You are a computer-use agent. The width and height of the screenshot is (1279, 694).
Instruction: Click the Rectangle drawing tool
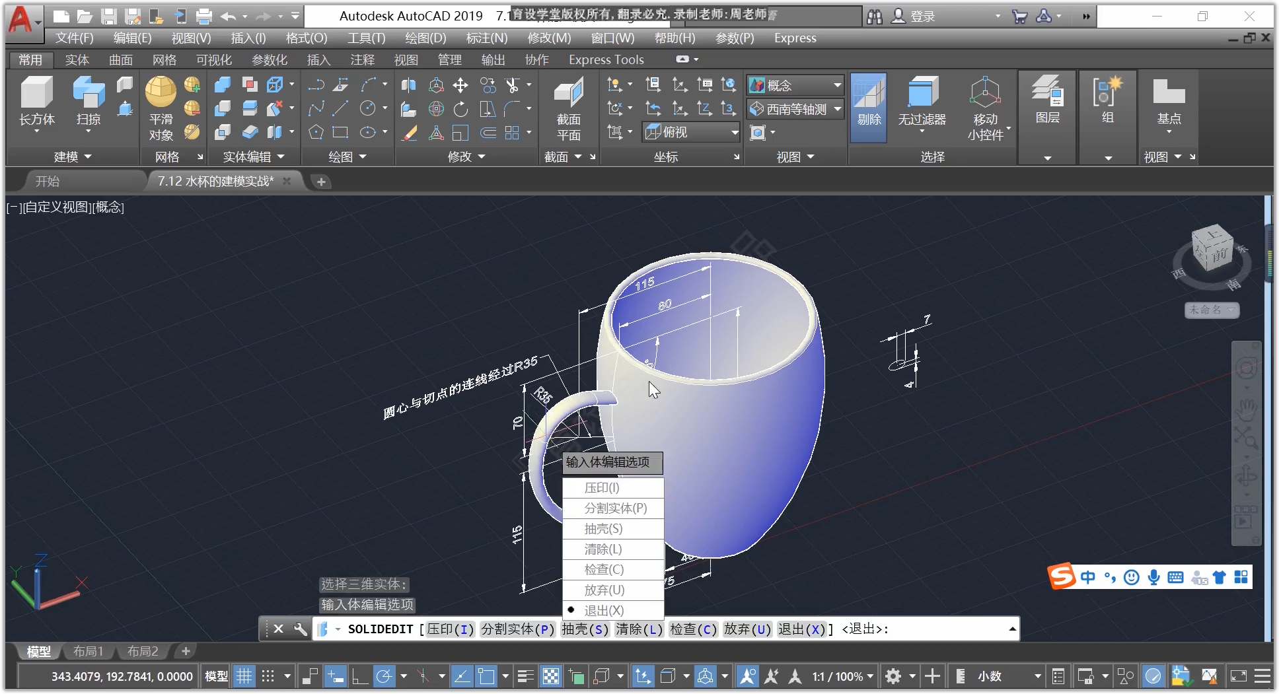[x=341, y=132]
